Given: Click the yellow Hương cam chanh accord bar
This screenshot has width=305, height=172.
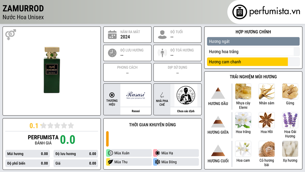Looking at the screenshot, I should (248, 62).
